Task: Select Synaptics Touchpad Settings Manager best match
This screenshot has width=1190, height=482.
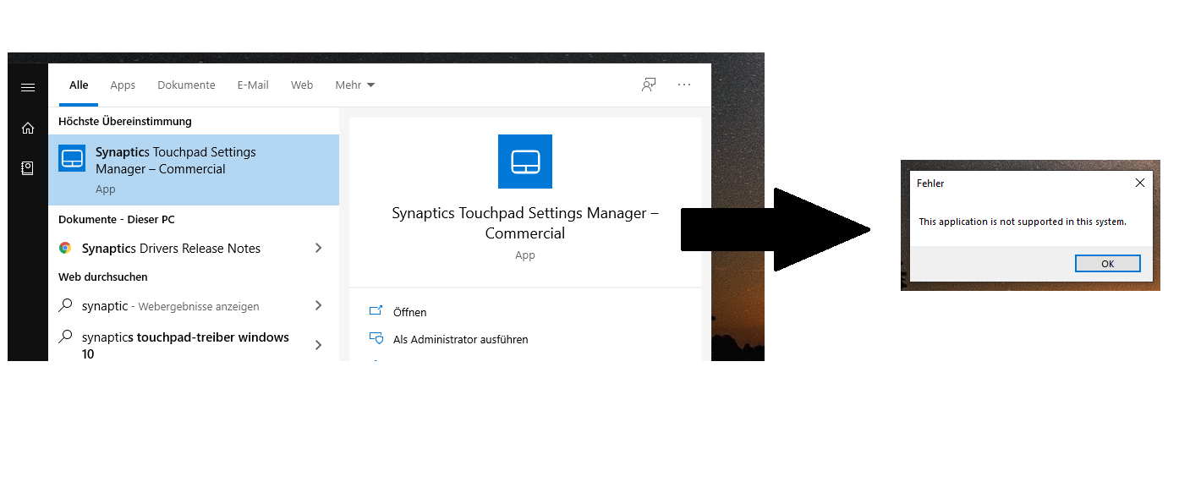Action: click(194, 169)
